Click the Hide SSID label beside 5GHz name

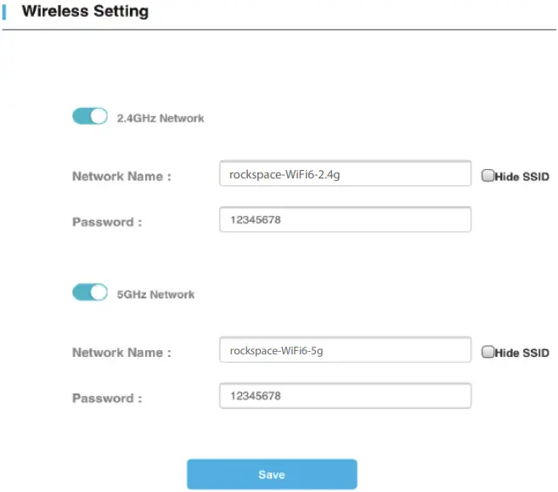click(521, 353)
